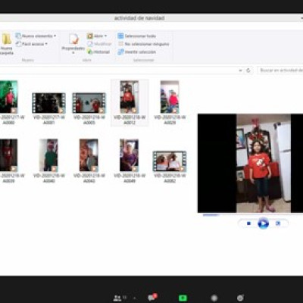Refresh the folder with the reload icon
This screenshot has width=303, height=303.
point(248,70)
